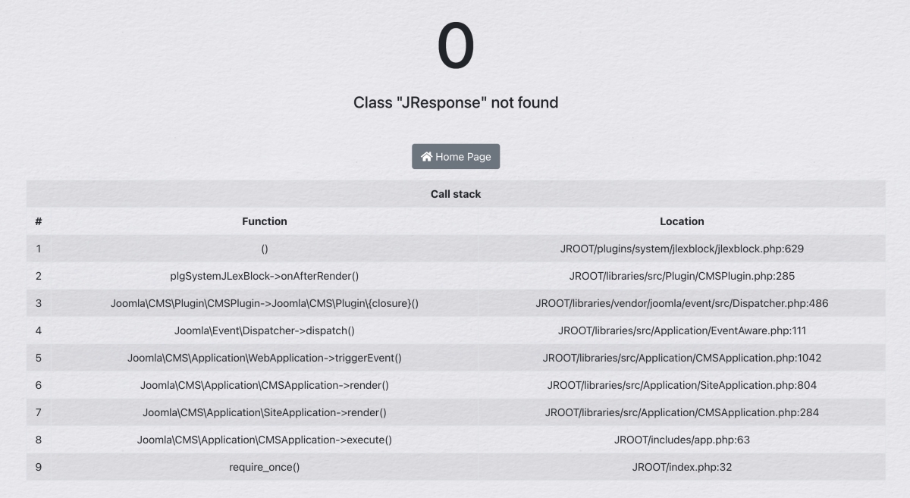Select the SiteApplication->render() function cell
The width and height of the screenshot is (910, 498).
click(x=265, y=412)
